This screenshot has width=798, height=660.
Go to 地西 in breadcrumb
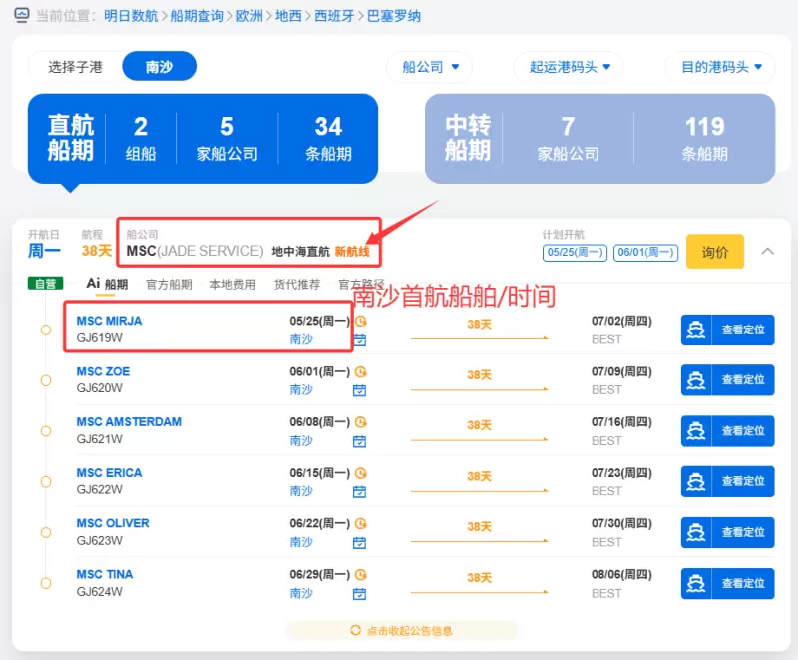(x=288, y=16)
